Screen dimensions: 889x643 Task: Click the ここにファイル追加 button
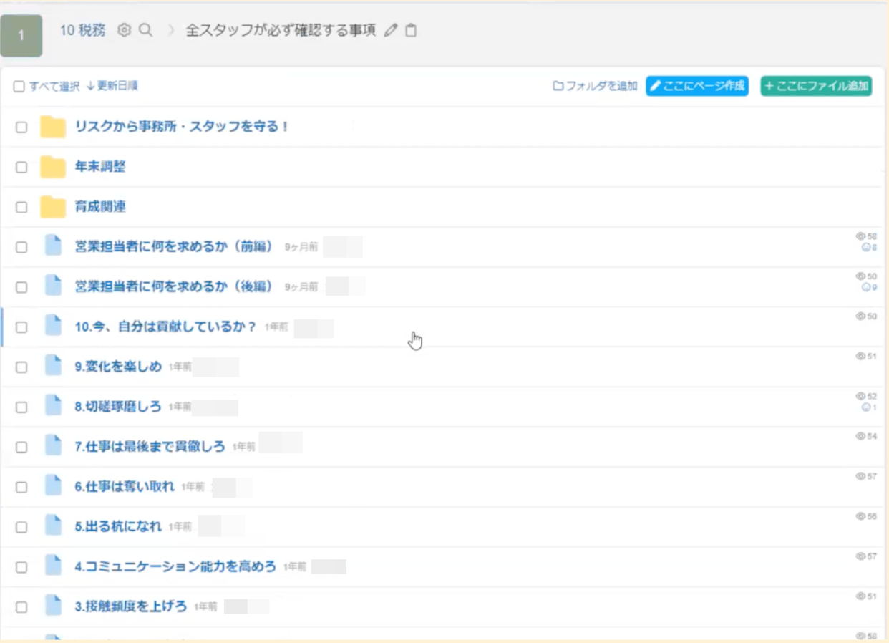click(816, 86)
